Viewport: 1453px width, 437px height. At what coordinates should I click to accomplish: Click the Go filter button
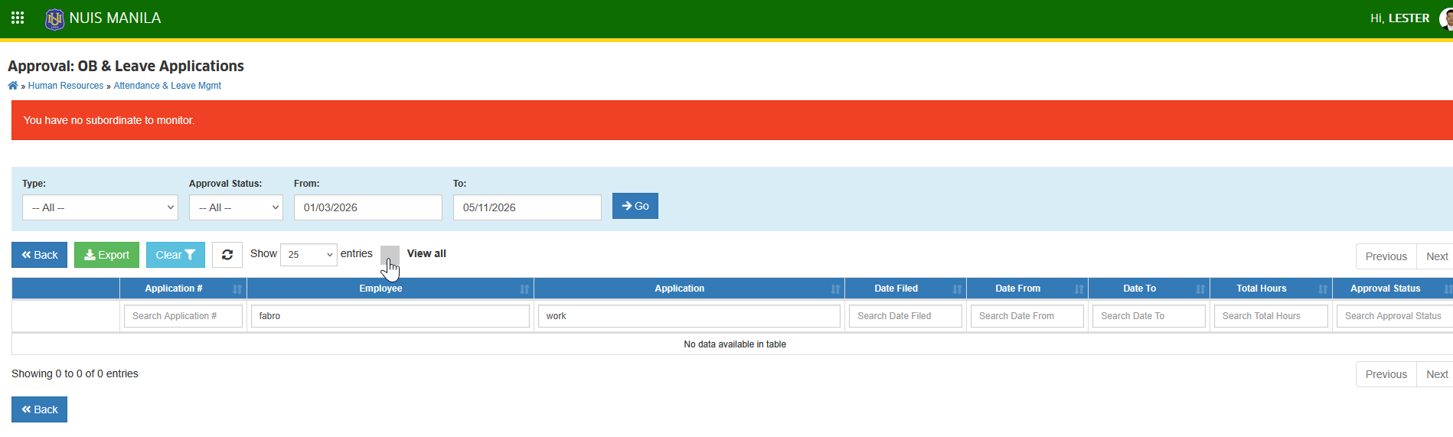pos(635,206)
